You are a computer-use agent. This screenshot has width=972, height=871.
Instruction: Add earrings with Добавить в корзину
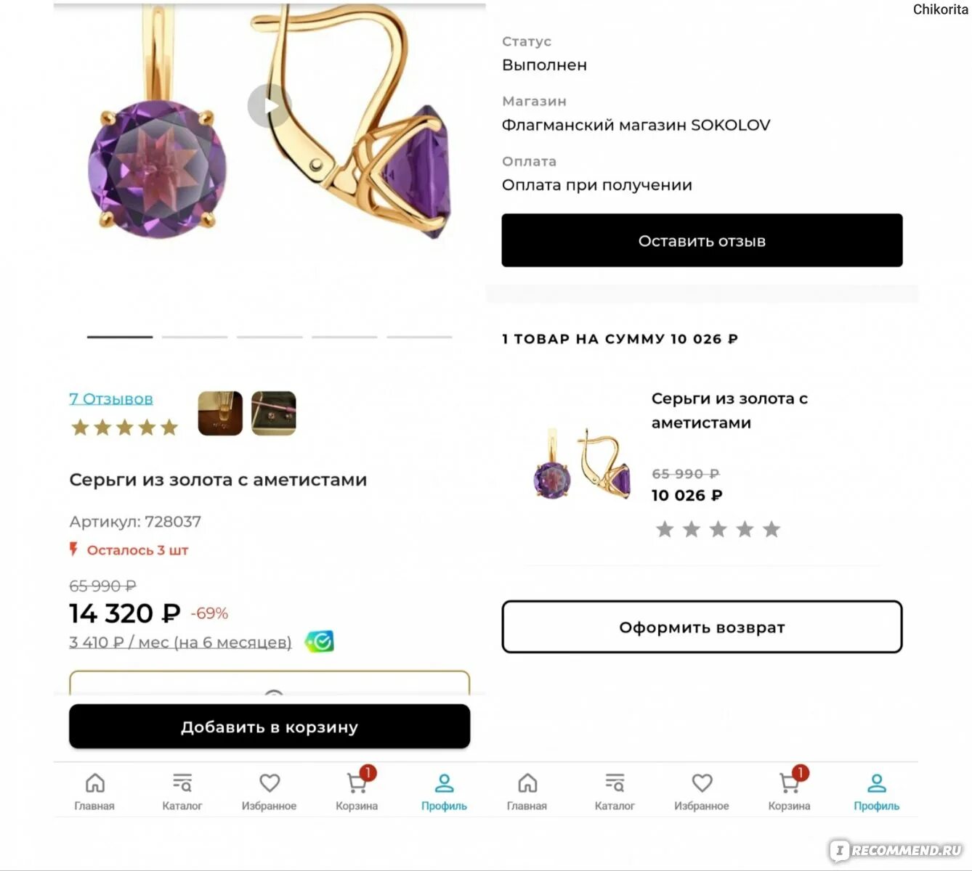(270, 727)
